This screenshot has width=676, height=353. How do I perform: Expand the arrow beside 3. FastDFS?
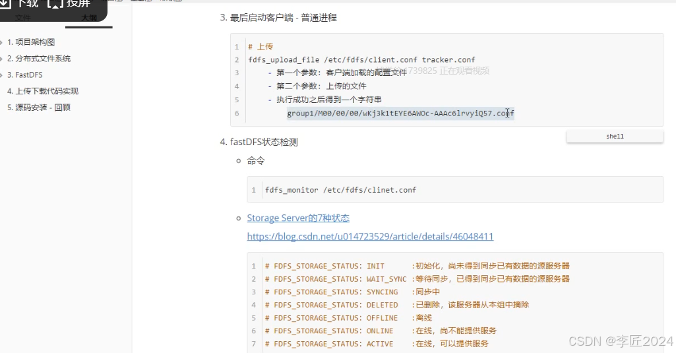(x=1, y=75)
